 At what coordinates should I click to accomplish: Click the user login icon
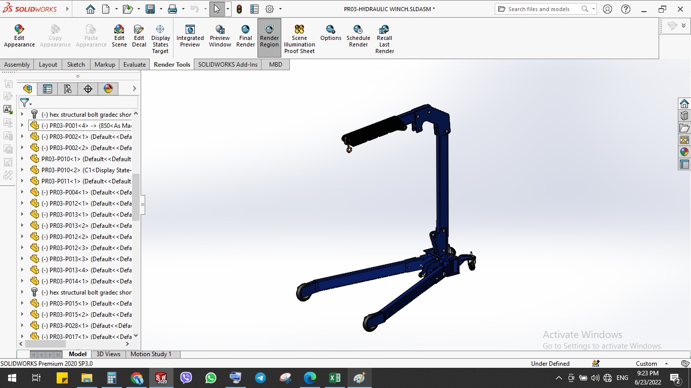click(608, 9)
